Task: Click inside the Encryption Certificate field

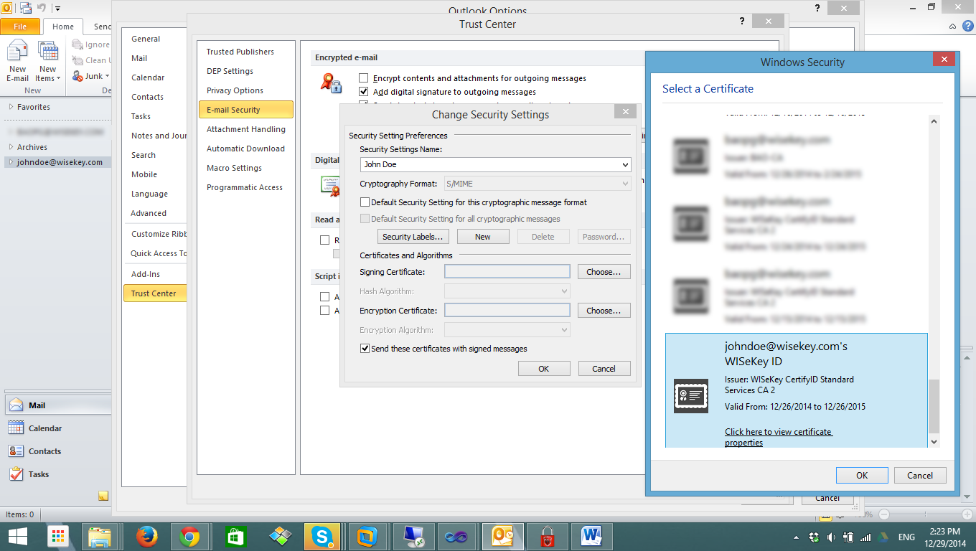Action: 507,311
